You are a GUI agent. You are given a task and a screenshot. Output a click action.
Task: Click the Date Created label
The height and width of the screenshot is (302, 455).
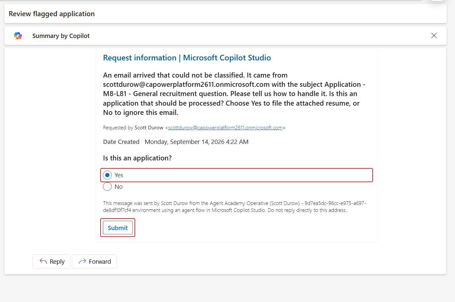(121, 142)
